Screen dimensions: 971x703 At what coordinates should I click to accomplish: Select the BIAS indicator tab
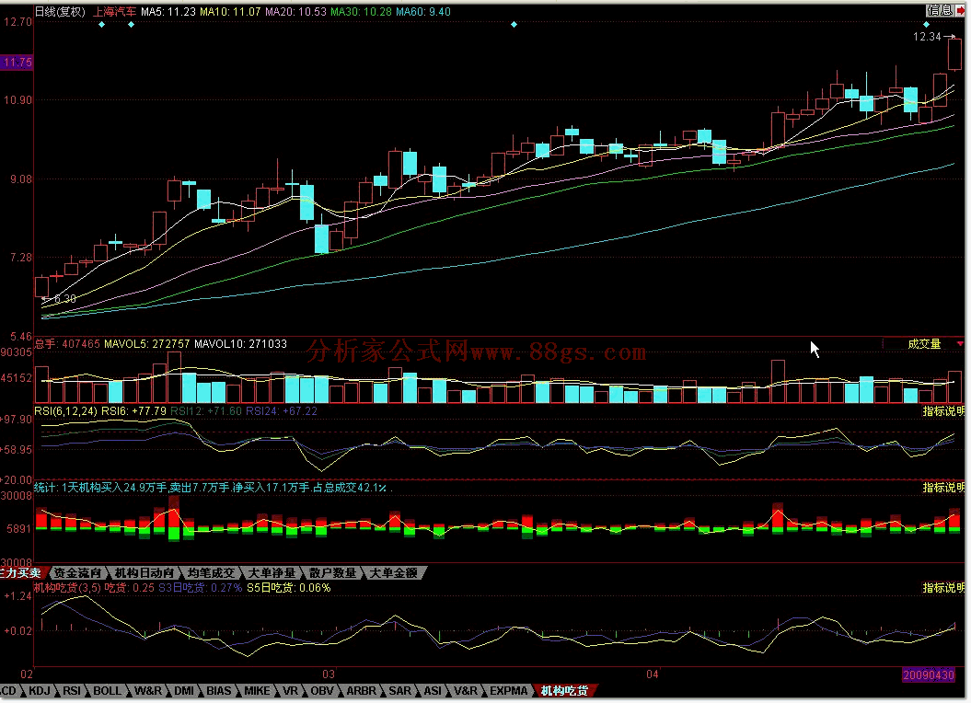(x=219, y=691)
